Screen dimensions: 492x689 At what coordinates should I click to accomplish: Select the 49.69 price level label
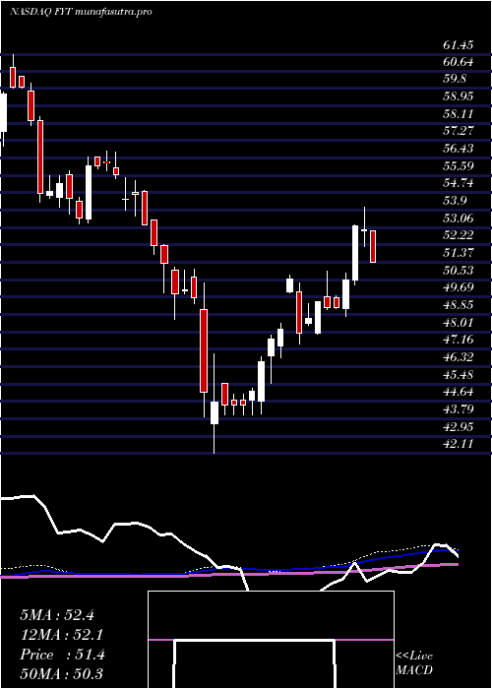[x=459, y=287]
